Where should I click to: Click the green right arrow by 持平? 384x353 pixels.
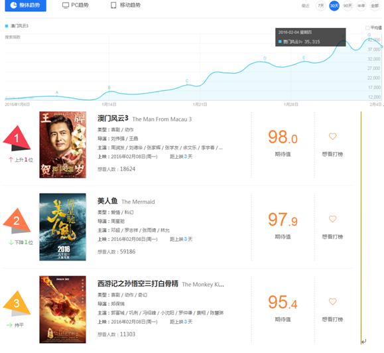(x=9, y=325)
